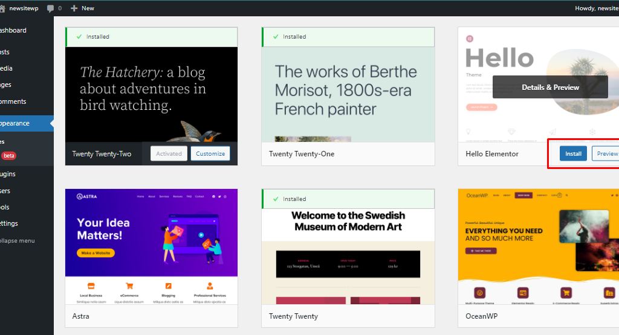The width and height of the screenshot is (619, 335).
Task: Go to Dashboard in the sidebar
Action: [13, 30]
